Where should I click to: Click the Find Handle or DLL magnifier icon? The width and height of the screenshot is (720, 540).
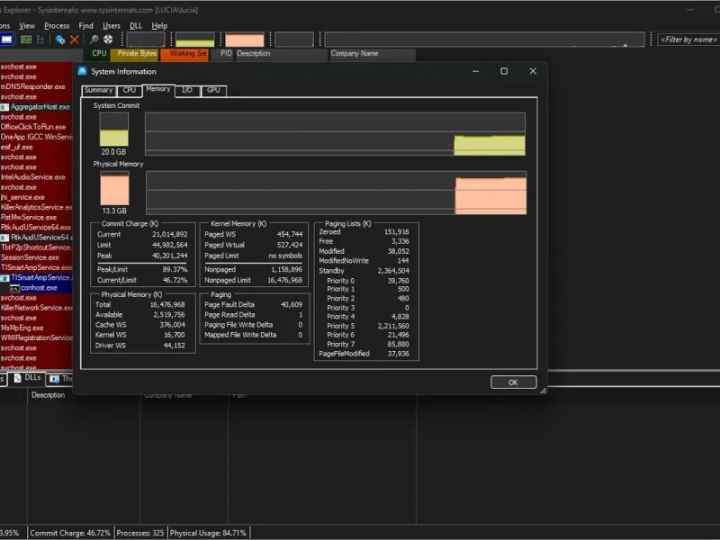[x=94, y=40]
